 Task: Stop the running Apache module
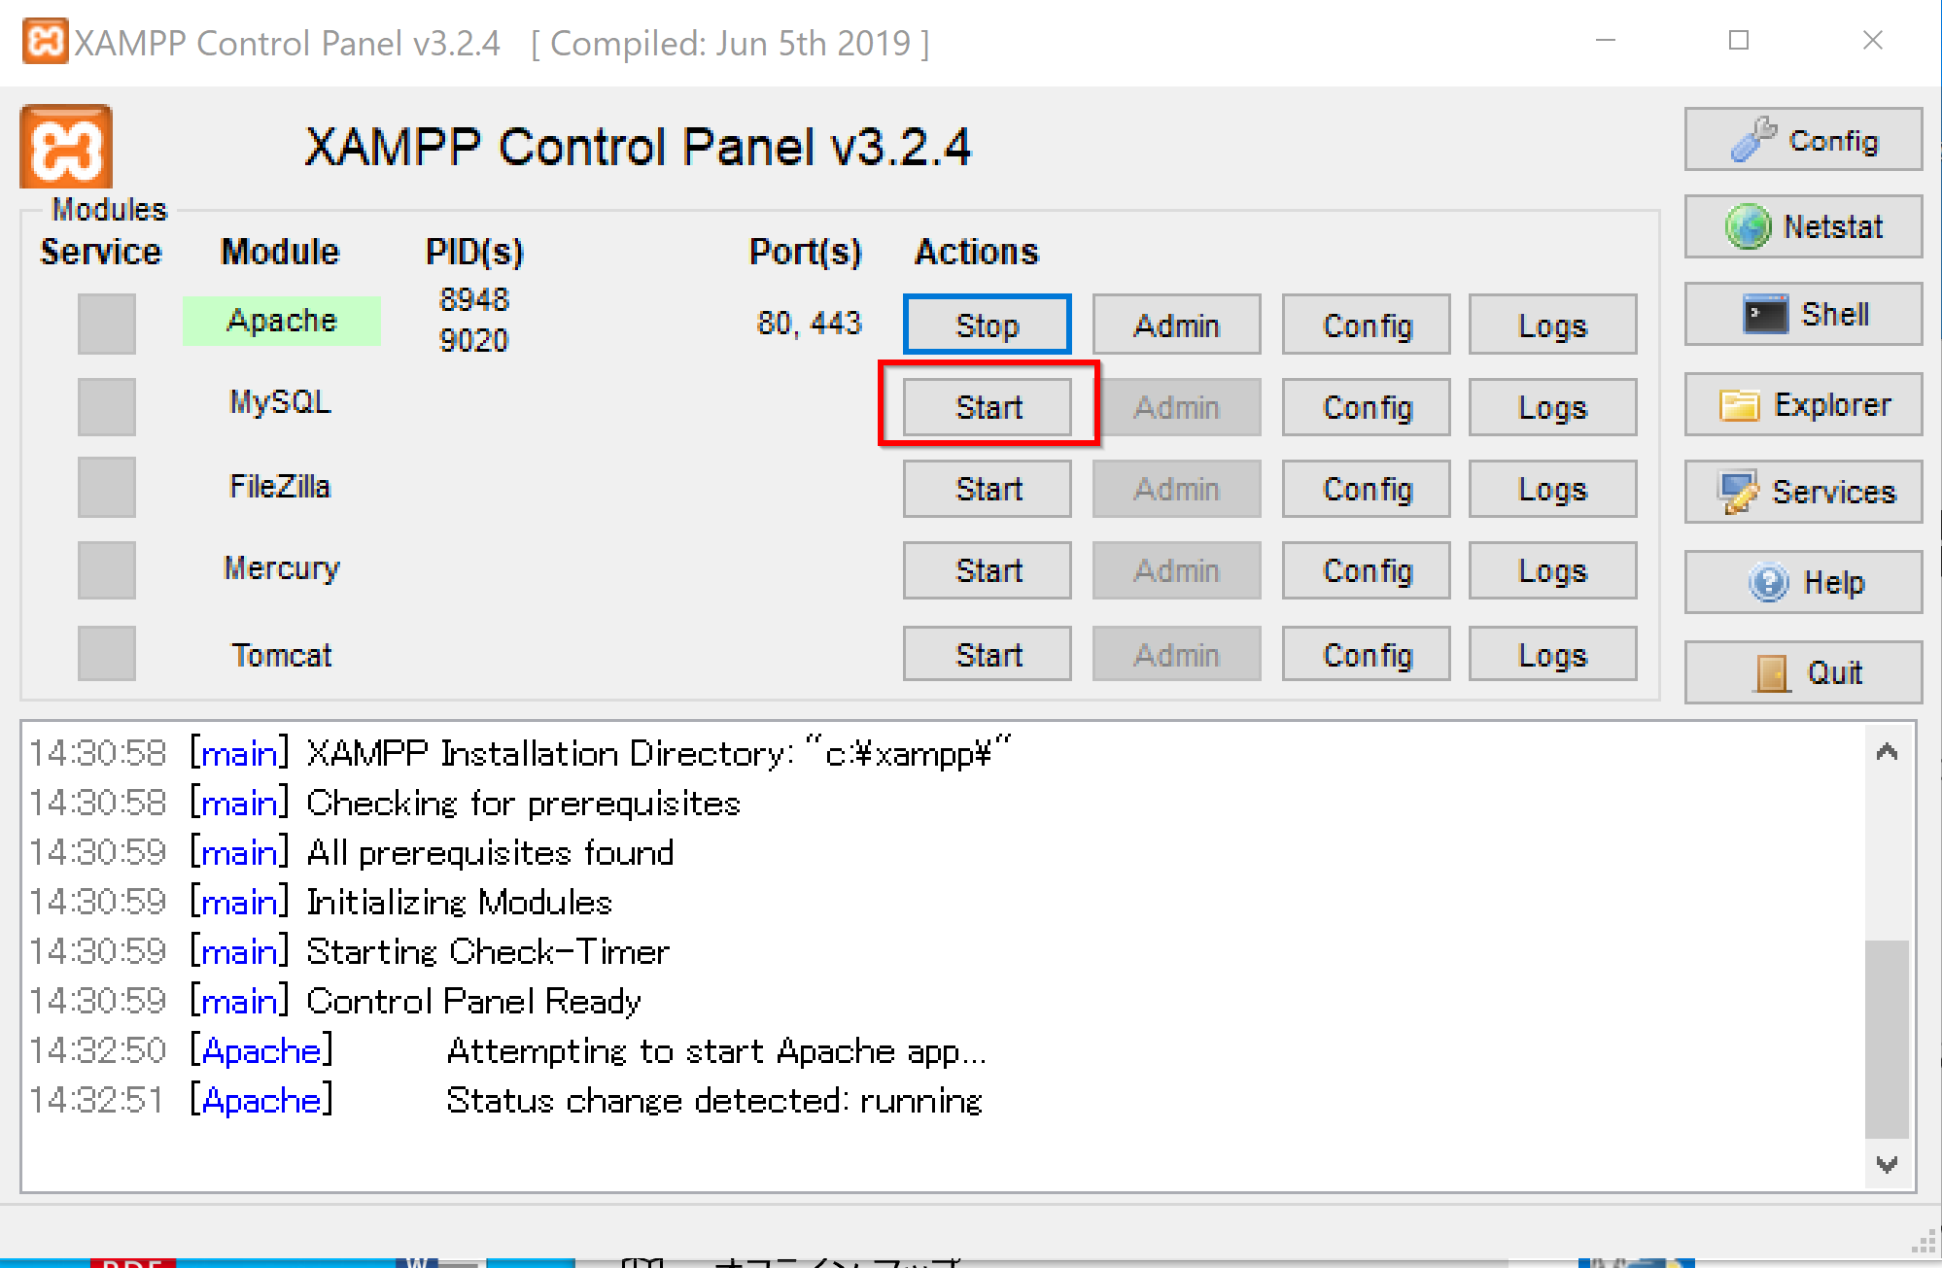pos(988,325)
